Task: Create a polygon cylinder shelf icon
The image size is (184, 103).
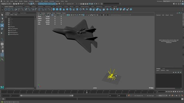Action: (x=60, y=9)
